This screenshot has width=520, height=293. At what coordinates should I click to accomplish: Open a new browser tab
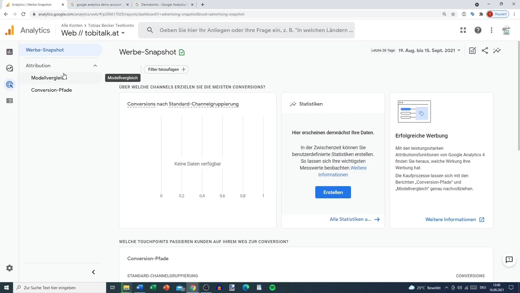click(x=203, y=5)
